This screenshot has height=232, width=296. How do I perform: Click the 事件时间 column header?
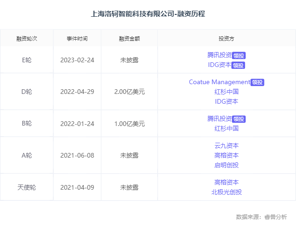[77, 38]
